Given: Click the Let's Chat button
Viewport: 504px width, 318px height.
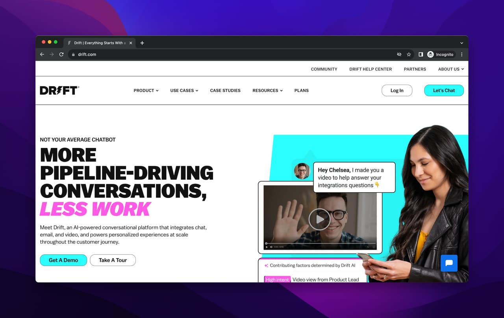Looking at the screenshot, I should click(444, 91).
